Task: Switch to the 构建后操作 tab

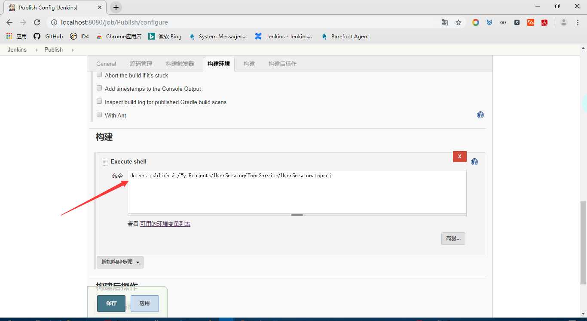Action: pos(283,64)
